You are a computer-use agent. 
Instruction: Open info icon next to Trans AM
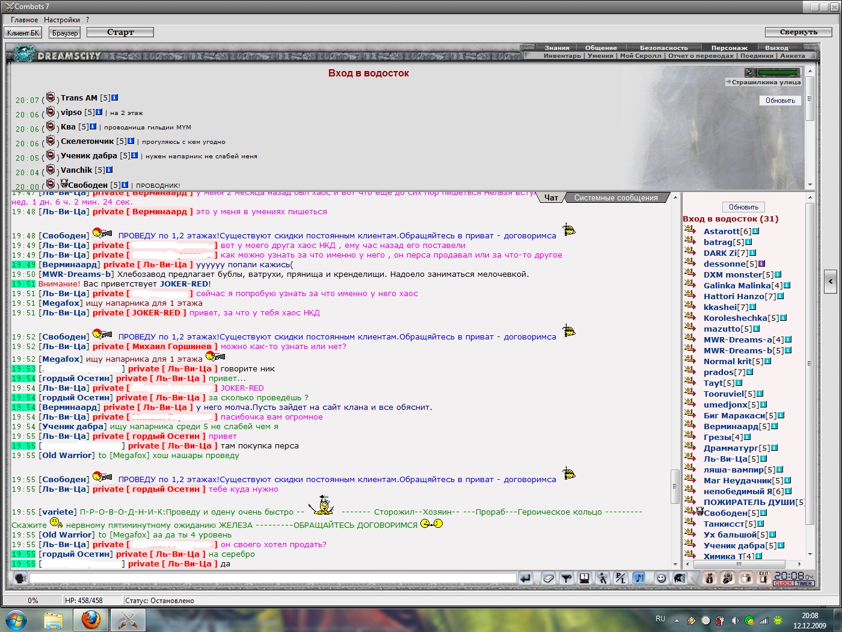coord(115,98)
